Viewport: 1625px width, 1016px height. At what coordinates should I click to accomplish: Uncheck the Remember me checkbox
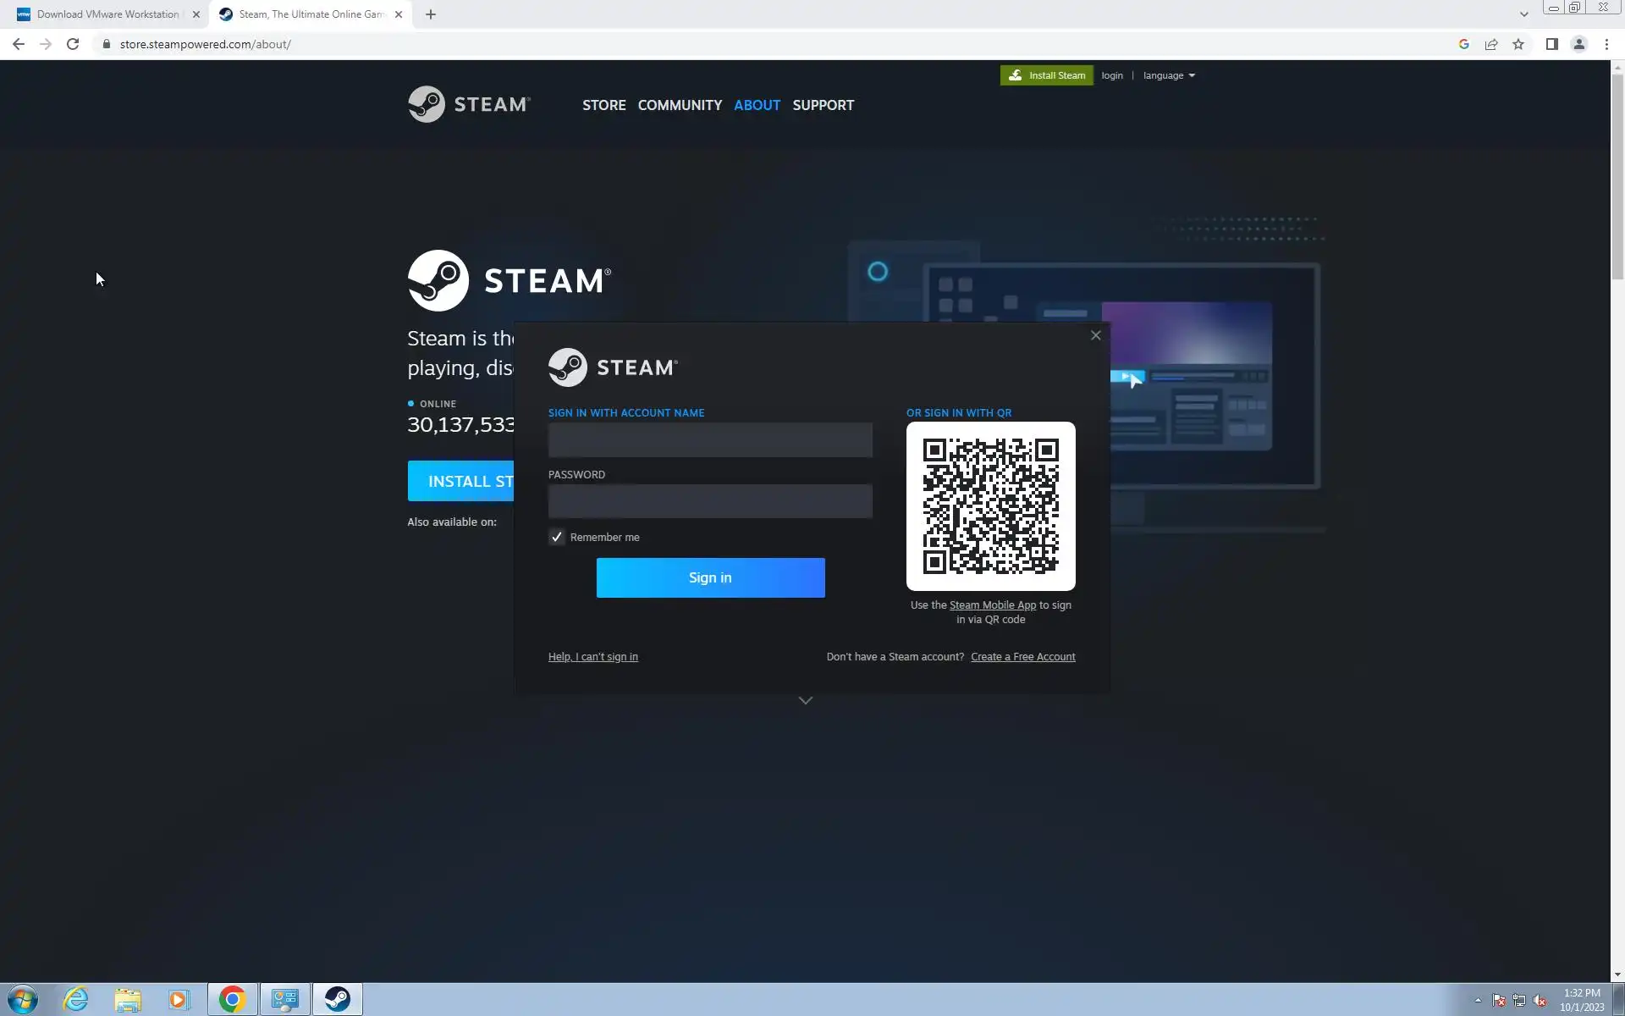tap(556, 537)
